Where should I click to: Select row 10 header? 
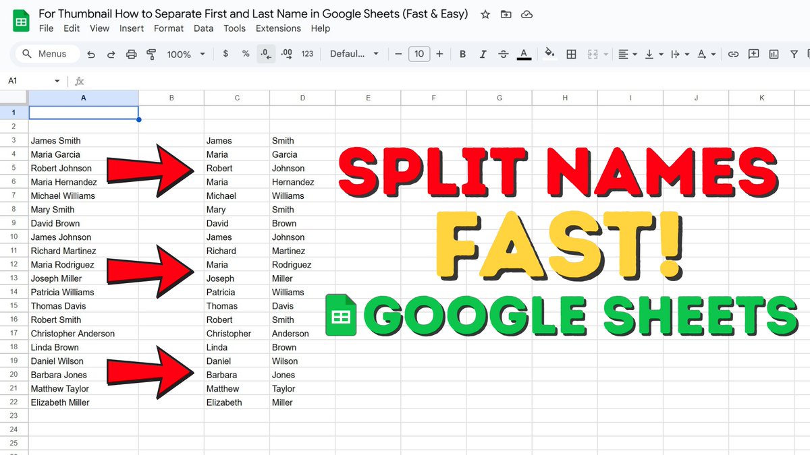14,237
